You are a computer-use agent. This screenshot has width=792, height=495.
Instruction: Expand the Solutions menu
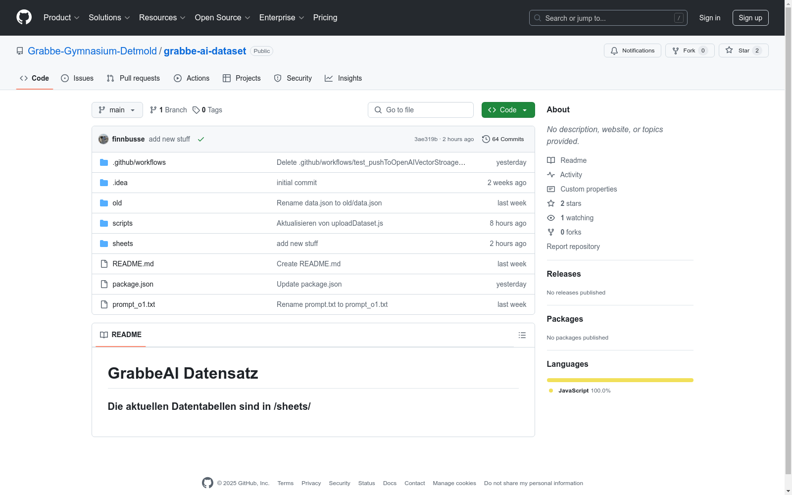click(x=109, y=18)
